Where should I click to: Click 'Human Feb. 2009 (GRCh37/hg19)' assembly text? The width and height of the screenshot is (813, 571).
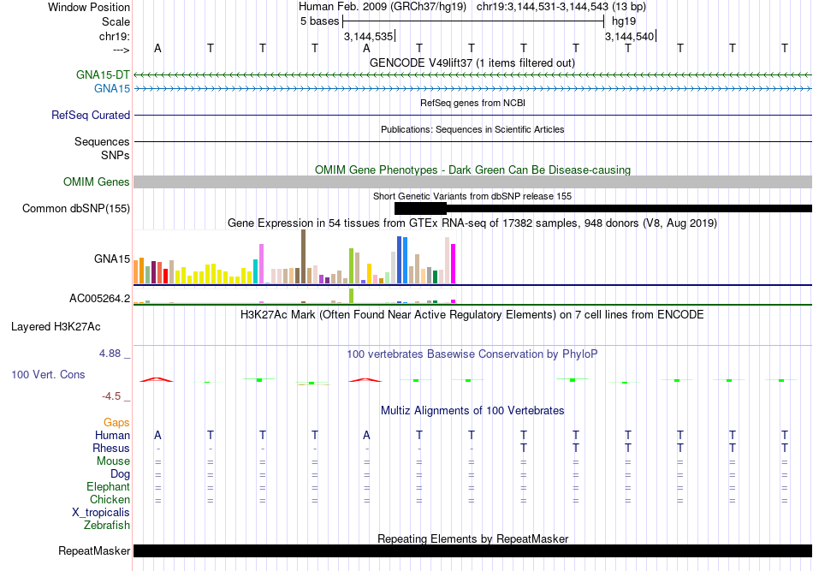383,7
